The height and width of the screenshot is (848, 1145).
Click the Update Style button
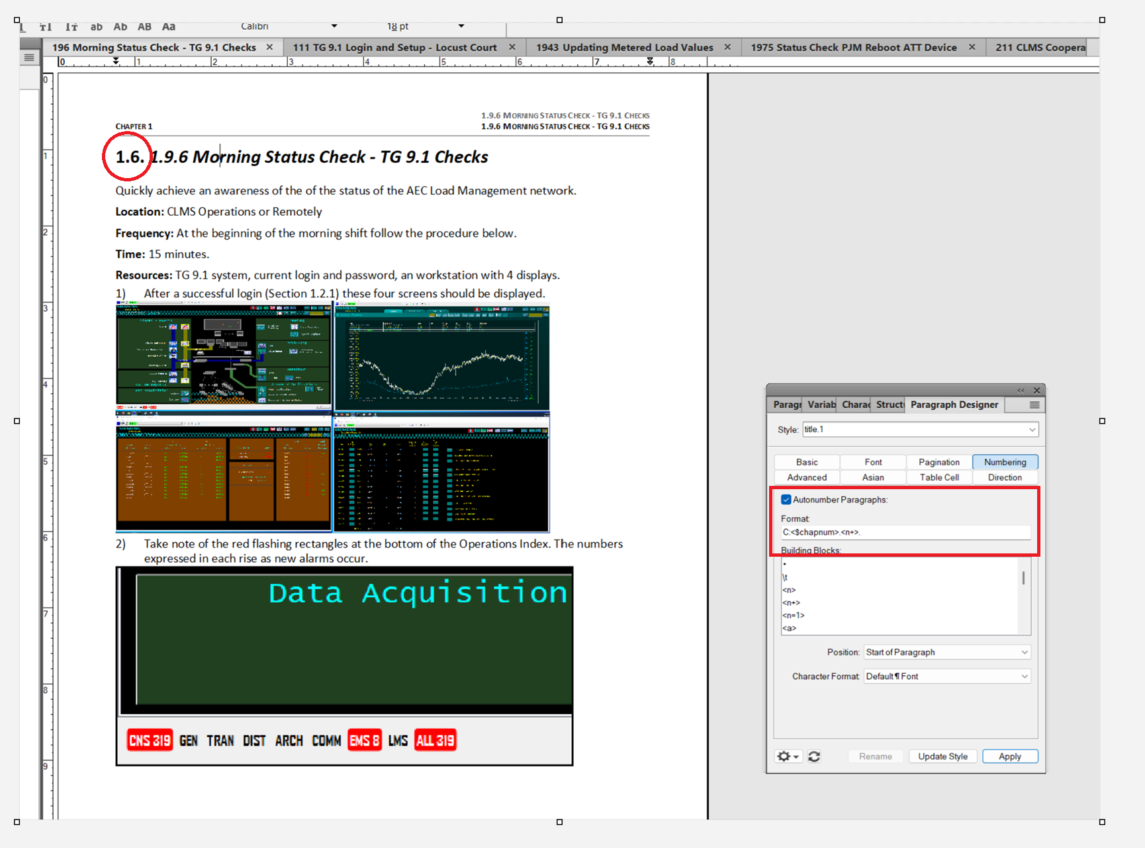[x=942, y=756]
